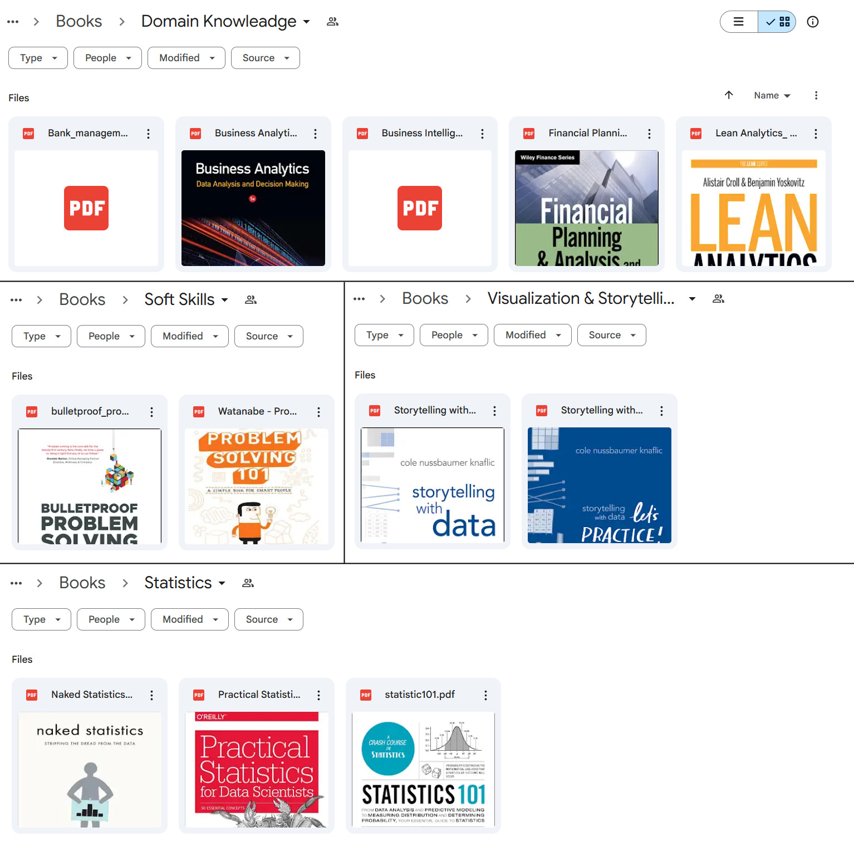Open Practical Statistics for Data Scientists thumbnail
Image resolution: width=854 pixels, height=847 pixels.
257,769
